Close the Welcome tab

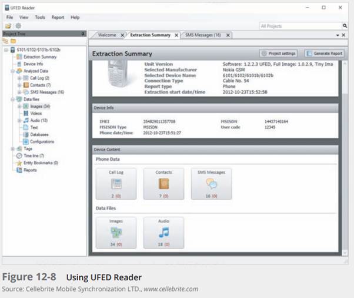pos(122,35)
